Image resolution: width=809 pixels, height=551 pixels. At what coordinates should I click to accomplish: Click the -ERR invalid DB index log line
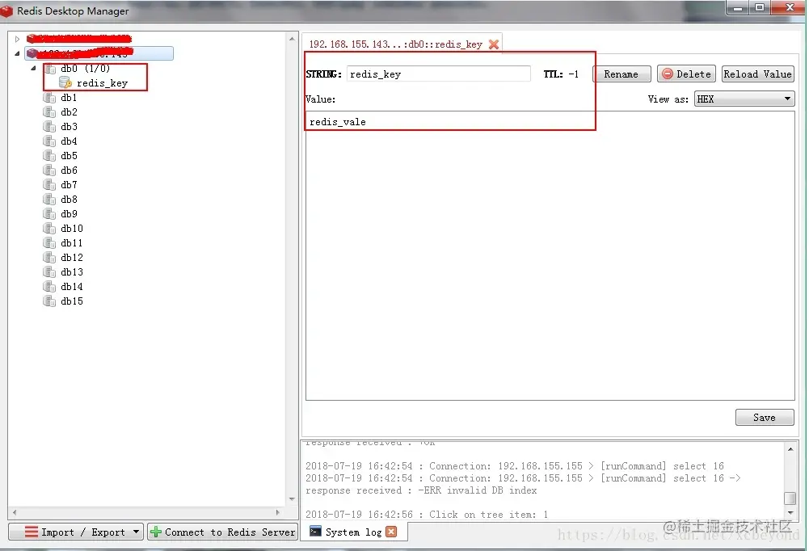421,490
